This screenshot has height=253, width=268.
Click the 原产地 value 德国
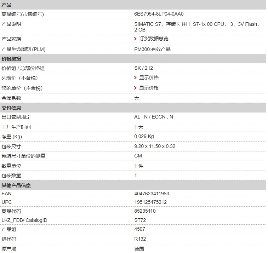[x=139, y=249]
